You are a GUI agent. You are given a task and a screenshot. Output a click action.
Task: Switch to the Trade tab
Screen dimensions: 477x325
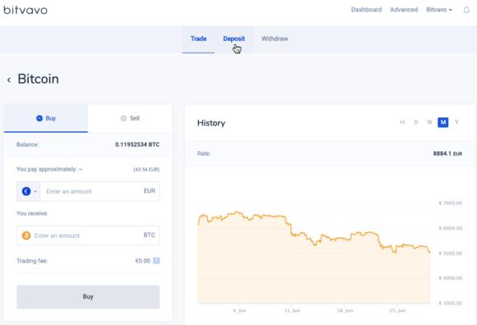[x=198, y=39]
